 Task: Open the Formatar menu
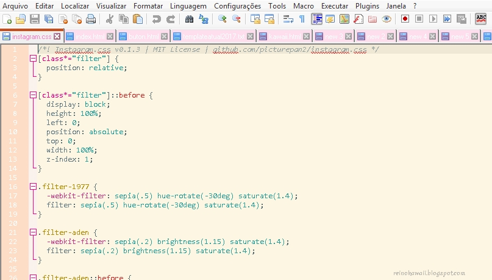pyautogui.click(x=148, y=6)
